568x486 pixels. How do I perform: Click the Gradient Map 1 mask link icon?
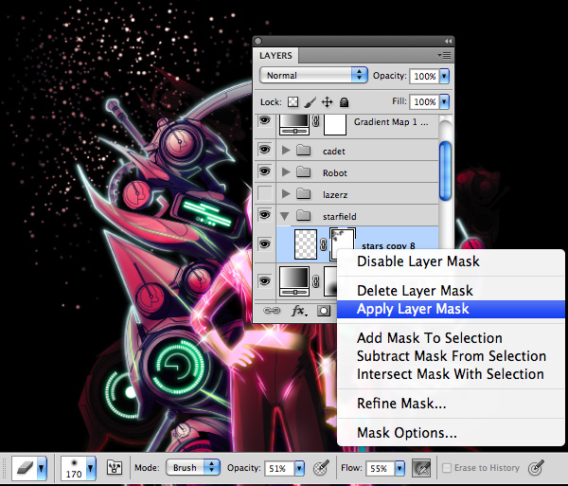tap(316, 120)
